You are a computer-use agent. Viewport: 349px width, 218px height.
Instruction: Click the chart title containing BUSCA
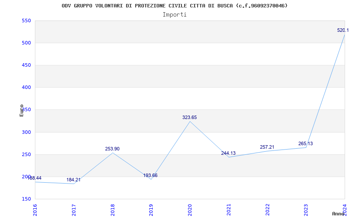coord(174,6)
